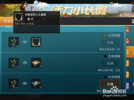Select the topmost 火爆 tagged side entry
Image resolution: width=134 pixels, height=100 pixels.
130,30
